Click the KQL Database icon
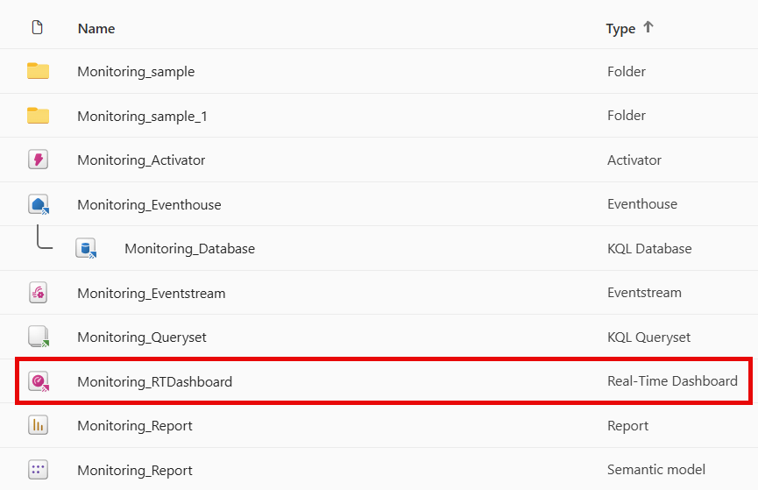Viewport: 758px width, 490px height. [85, 248]
